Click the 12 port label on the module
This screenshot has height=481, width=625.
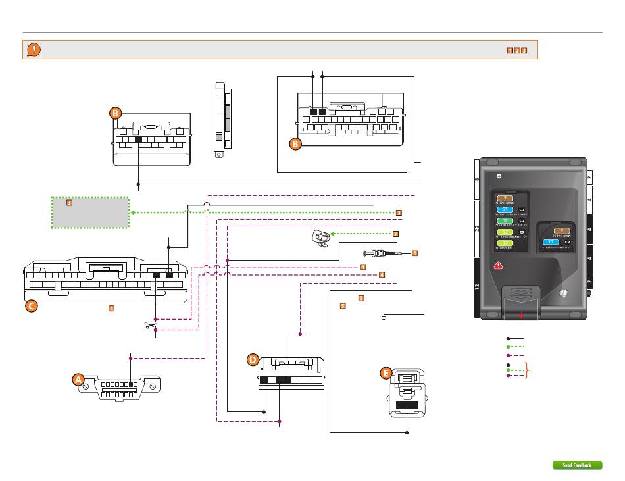point(477,286)
